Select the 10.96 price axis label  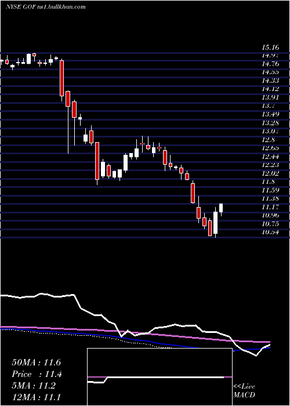point(270,215)
